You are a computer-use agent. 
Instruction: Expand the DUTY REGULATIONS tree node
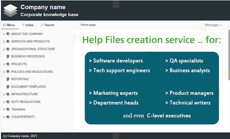point(4,102)
